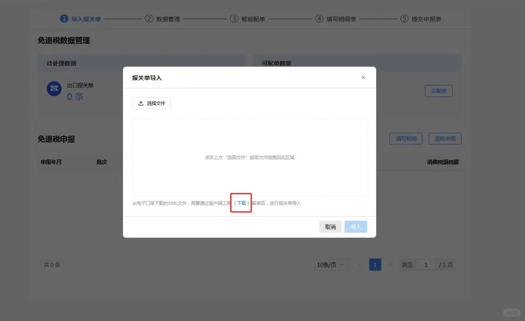Click the 导入 button in the dialog
Image resolution: width=525 pixels, height=321 pixels.
pos(355,226)
